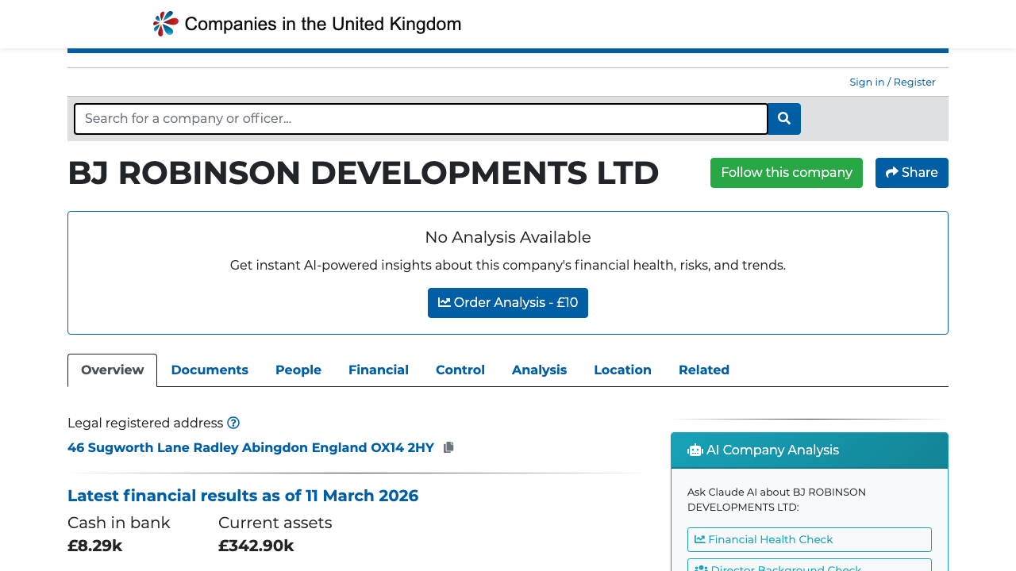Follow this company
The height and width of the screenshot is (571, 1016).
786,172
